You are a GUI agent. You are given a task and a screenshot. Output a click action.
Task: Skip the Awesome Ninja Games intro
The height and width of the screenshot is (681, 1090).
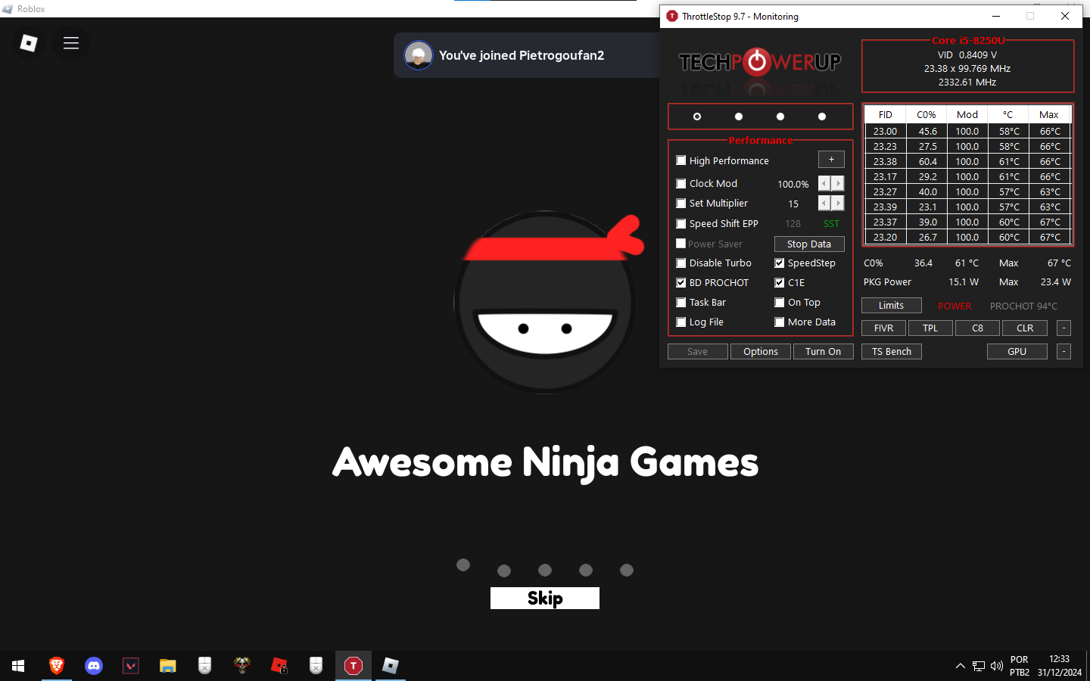pyautogui.click(x=545, y=598)
